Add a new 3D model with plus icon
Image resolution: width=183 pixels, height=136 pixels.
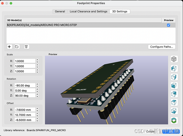tap(9, 47)
